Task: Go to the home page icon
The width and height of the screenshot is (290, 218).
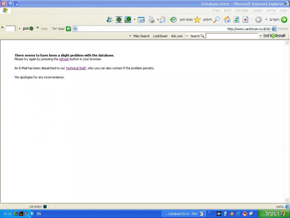Action: point(227,19)
